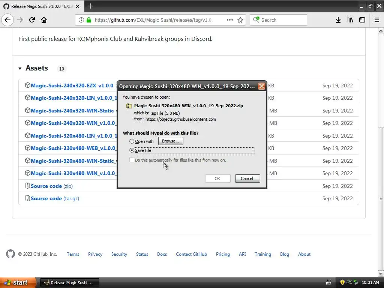Open the Security footer link
This screenshot has width=384, height=288.
tap(119, 254)
